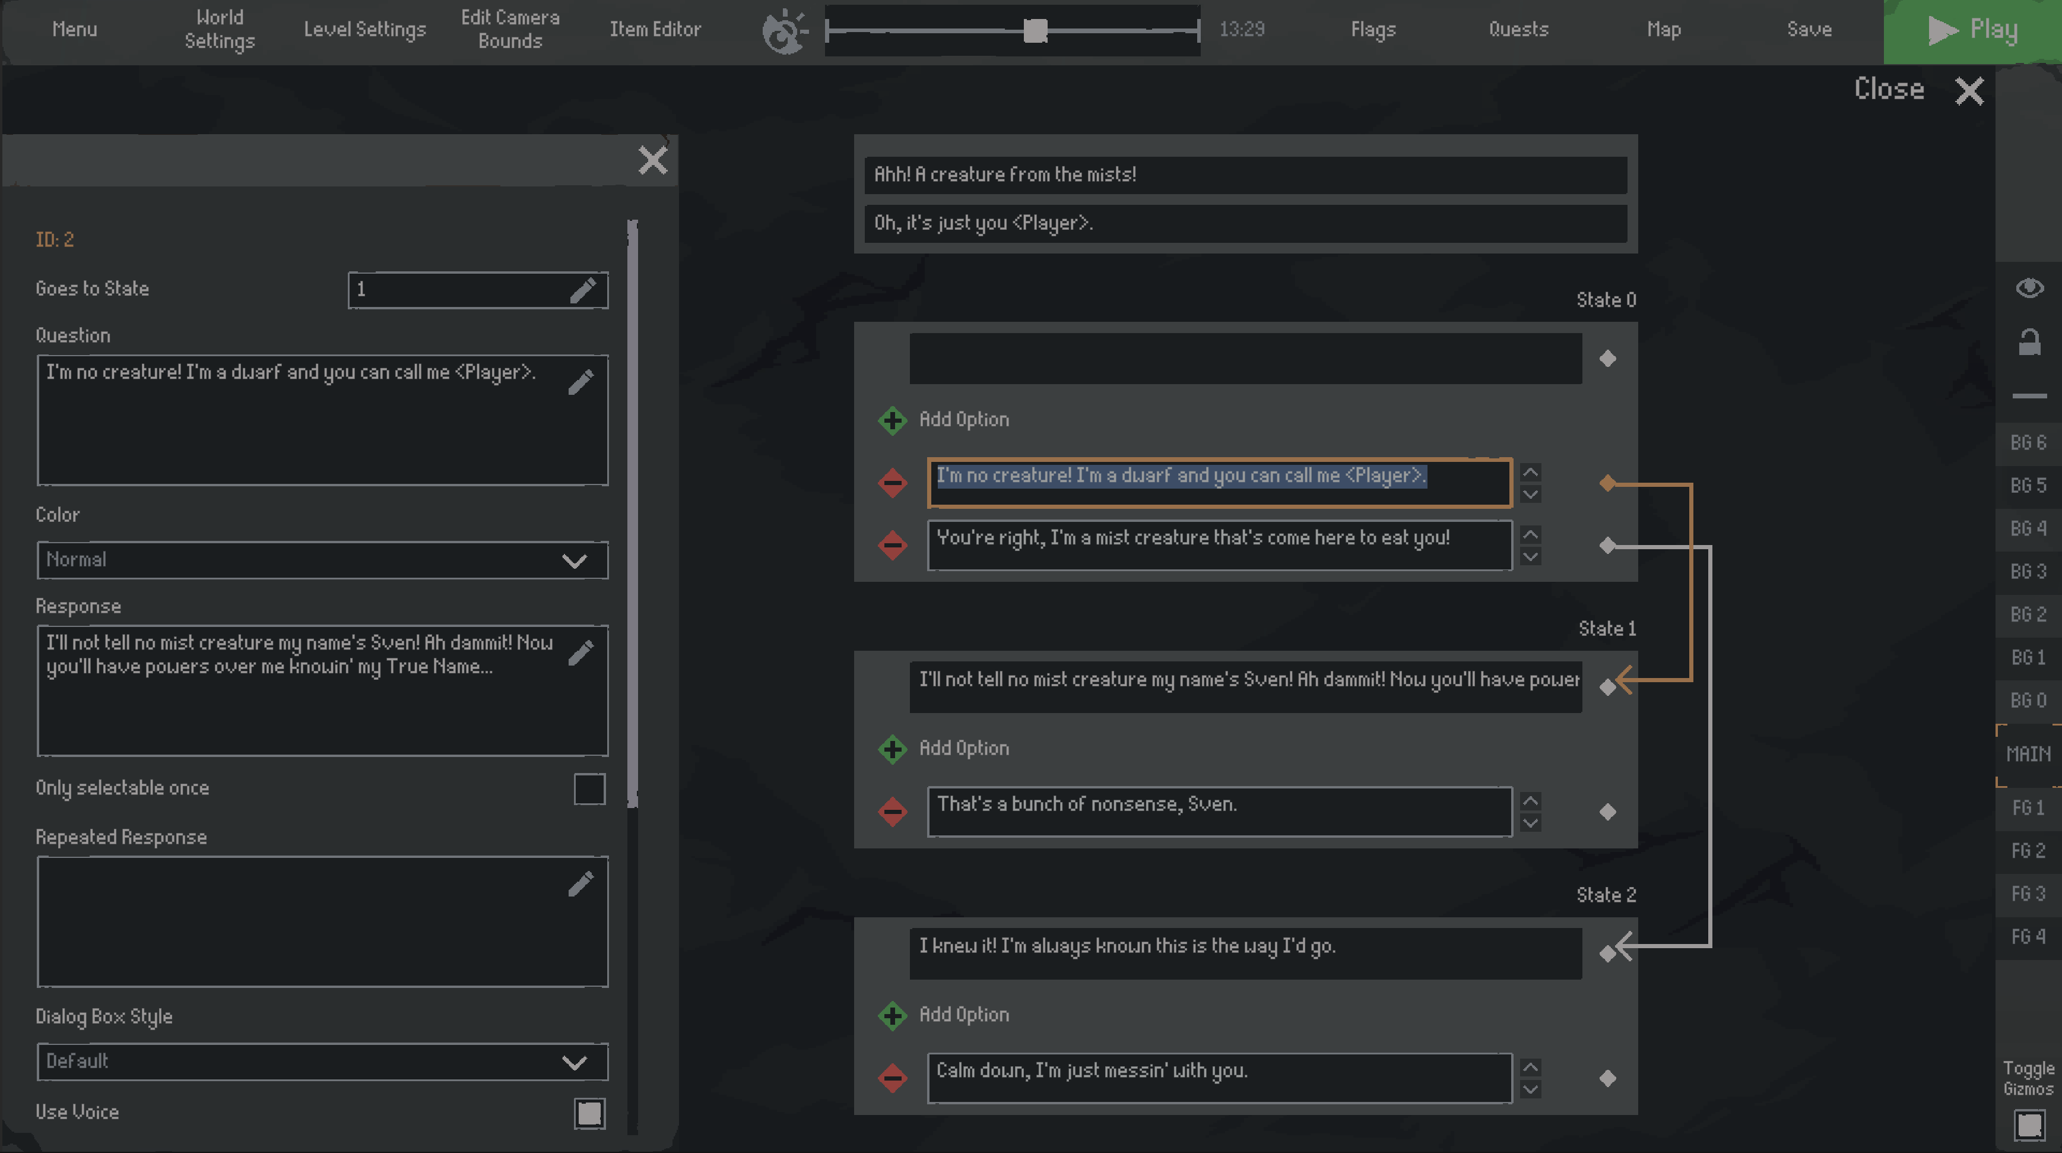Click the "I knew it!" State 2 response field
This screenshot has width=2062, height=1153.
pos(1245,954)
